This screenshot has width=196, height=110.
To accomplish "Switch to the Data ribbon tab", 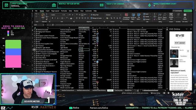I will click(70, 11).
